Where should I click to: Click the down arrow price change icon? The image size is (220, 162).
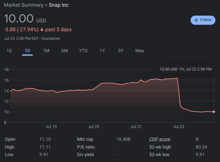click(42, 30)
